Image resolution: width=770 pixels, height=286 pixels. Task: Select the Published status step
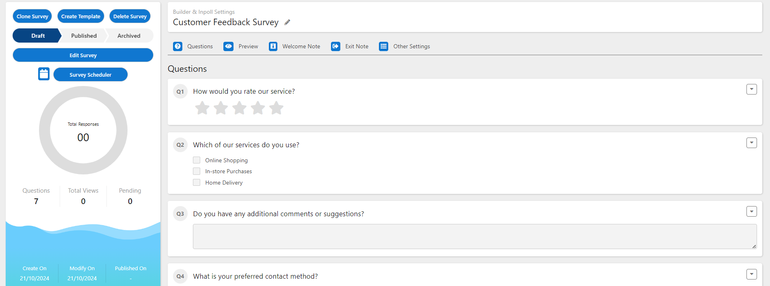pyautogui.click(x=84, y=36)
